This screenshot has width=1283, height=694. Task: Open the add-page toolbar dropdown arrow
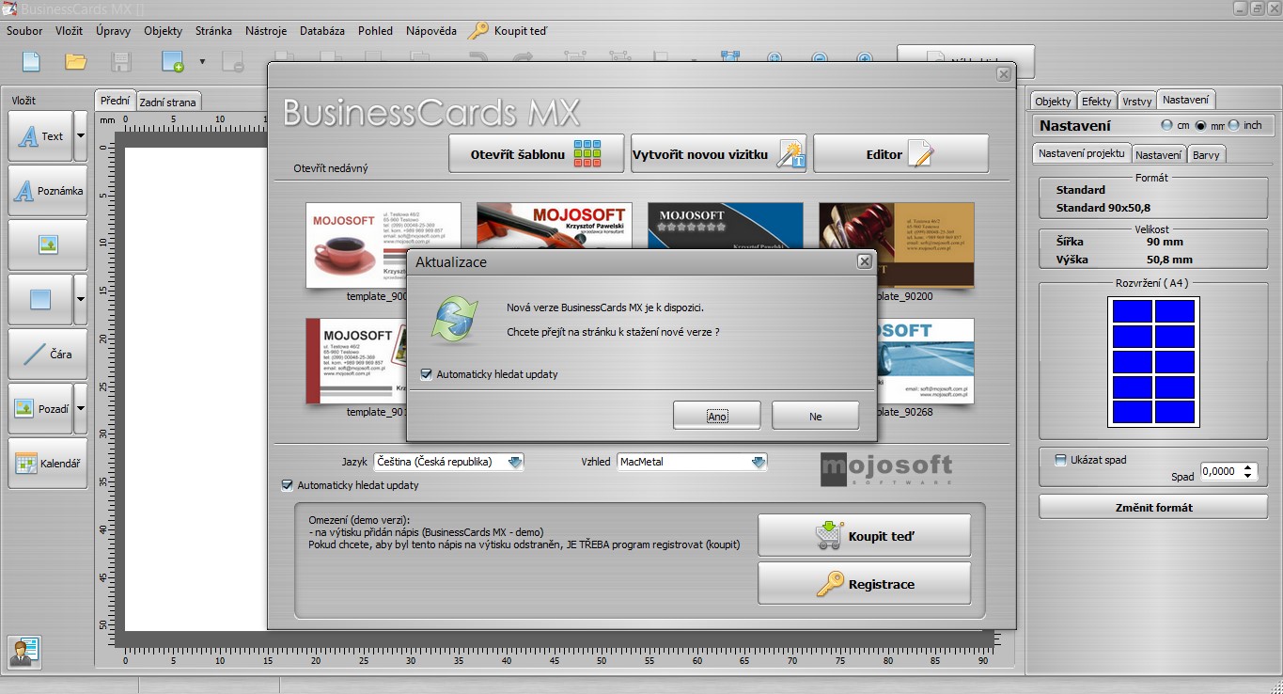(x=202, y=63)
